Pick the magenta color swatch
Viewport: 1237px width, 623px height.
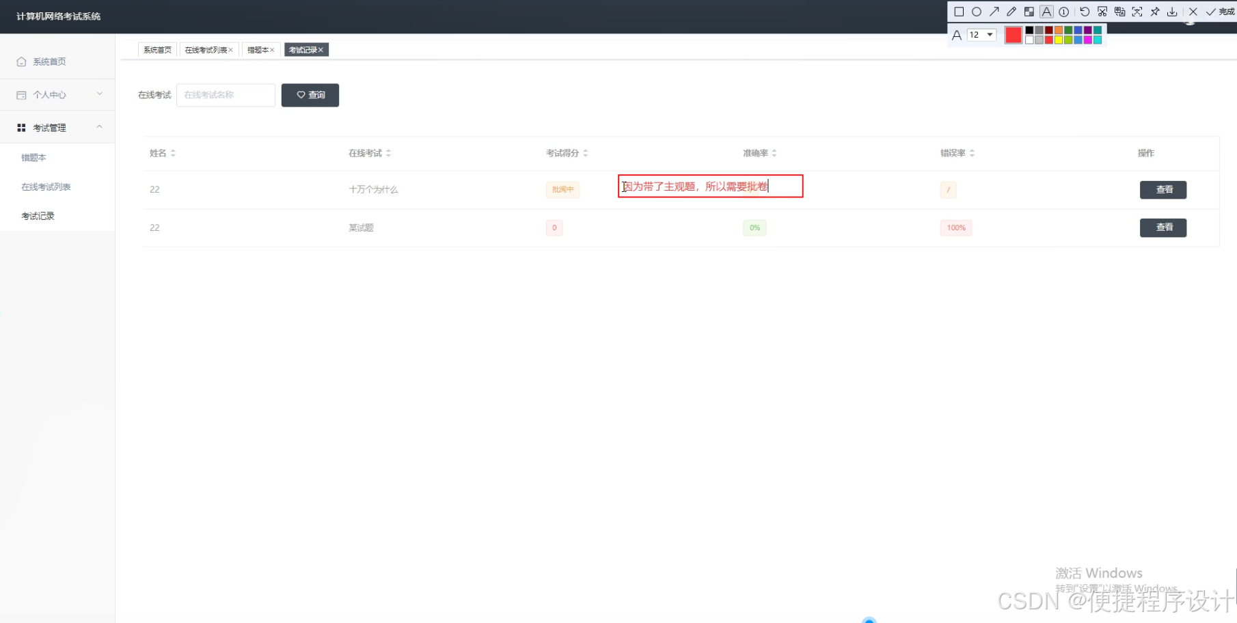tap(1088, 40)
